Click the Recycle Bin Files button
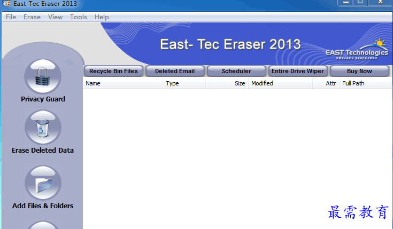 click(113, 71)
